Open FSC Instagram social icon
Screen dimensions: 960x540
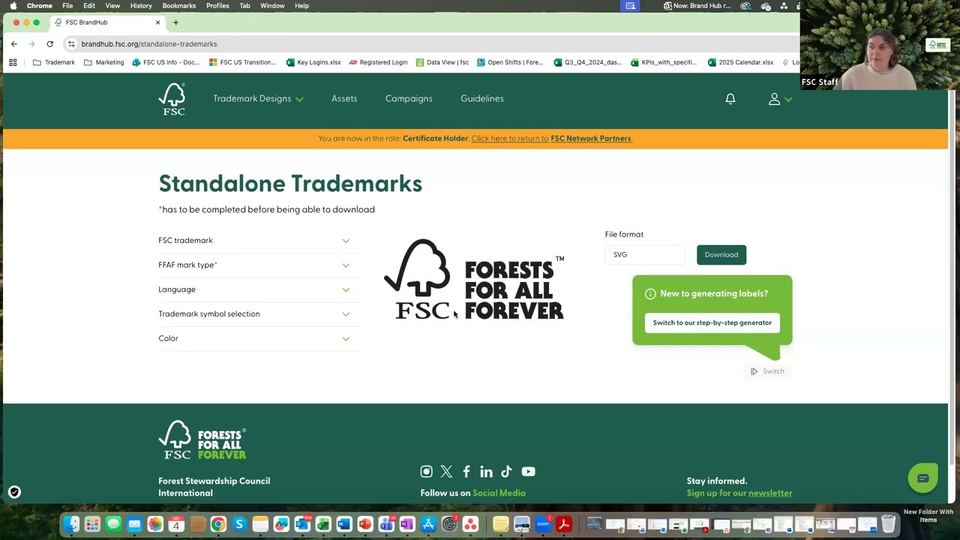click(x=426, y=472)
